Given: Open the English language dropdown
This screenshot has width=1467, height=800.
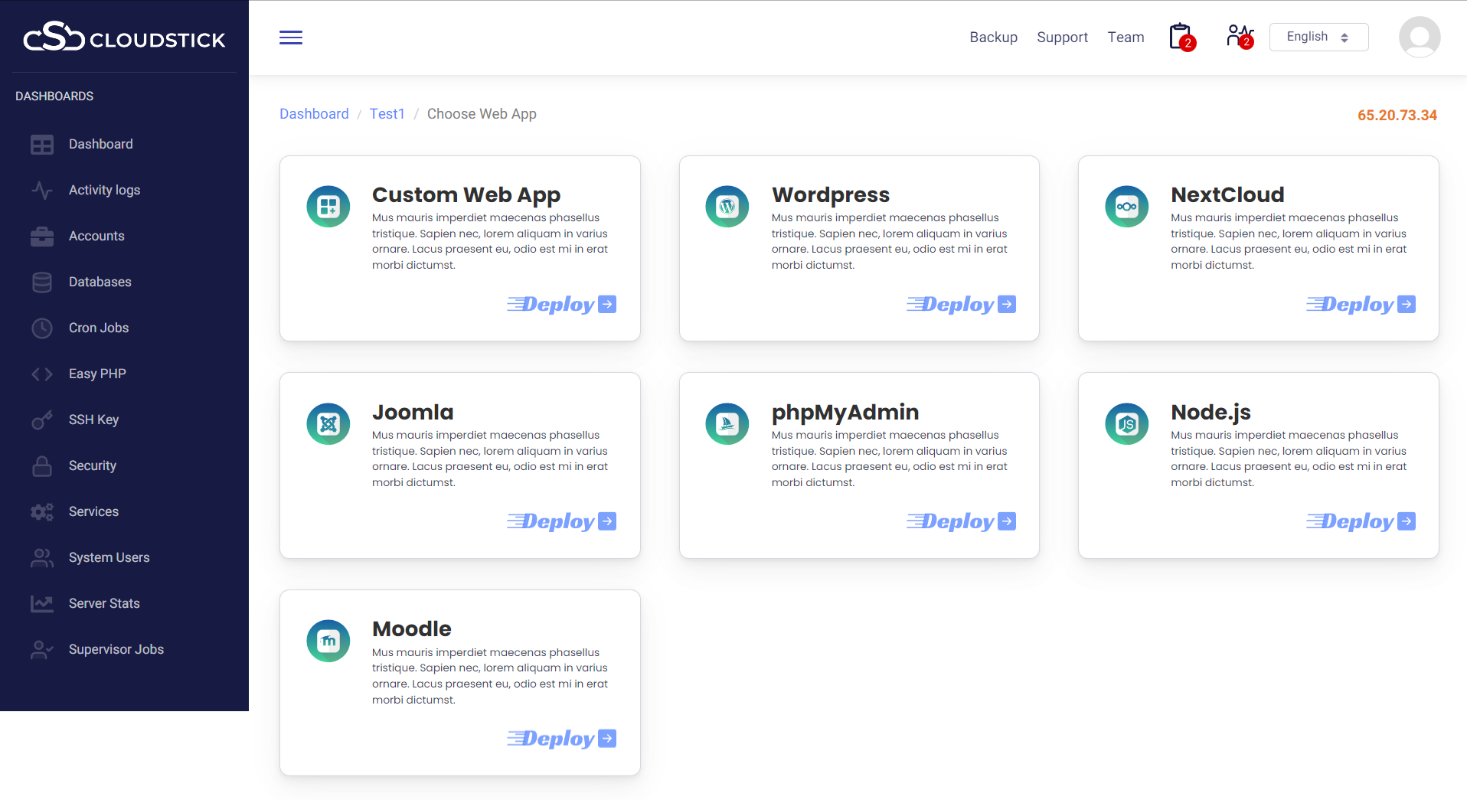Looking at the screenshot, I should tap(1318, 37).
